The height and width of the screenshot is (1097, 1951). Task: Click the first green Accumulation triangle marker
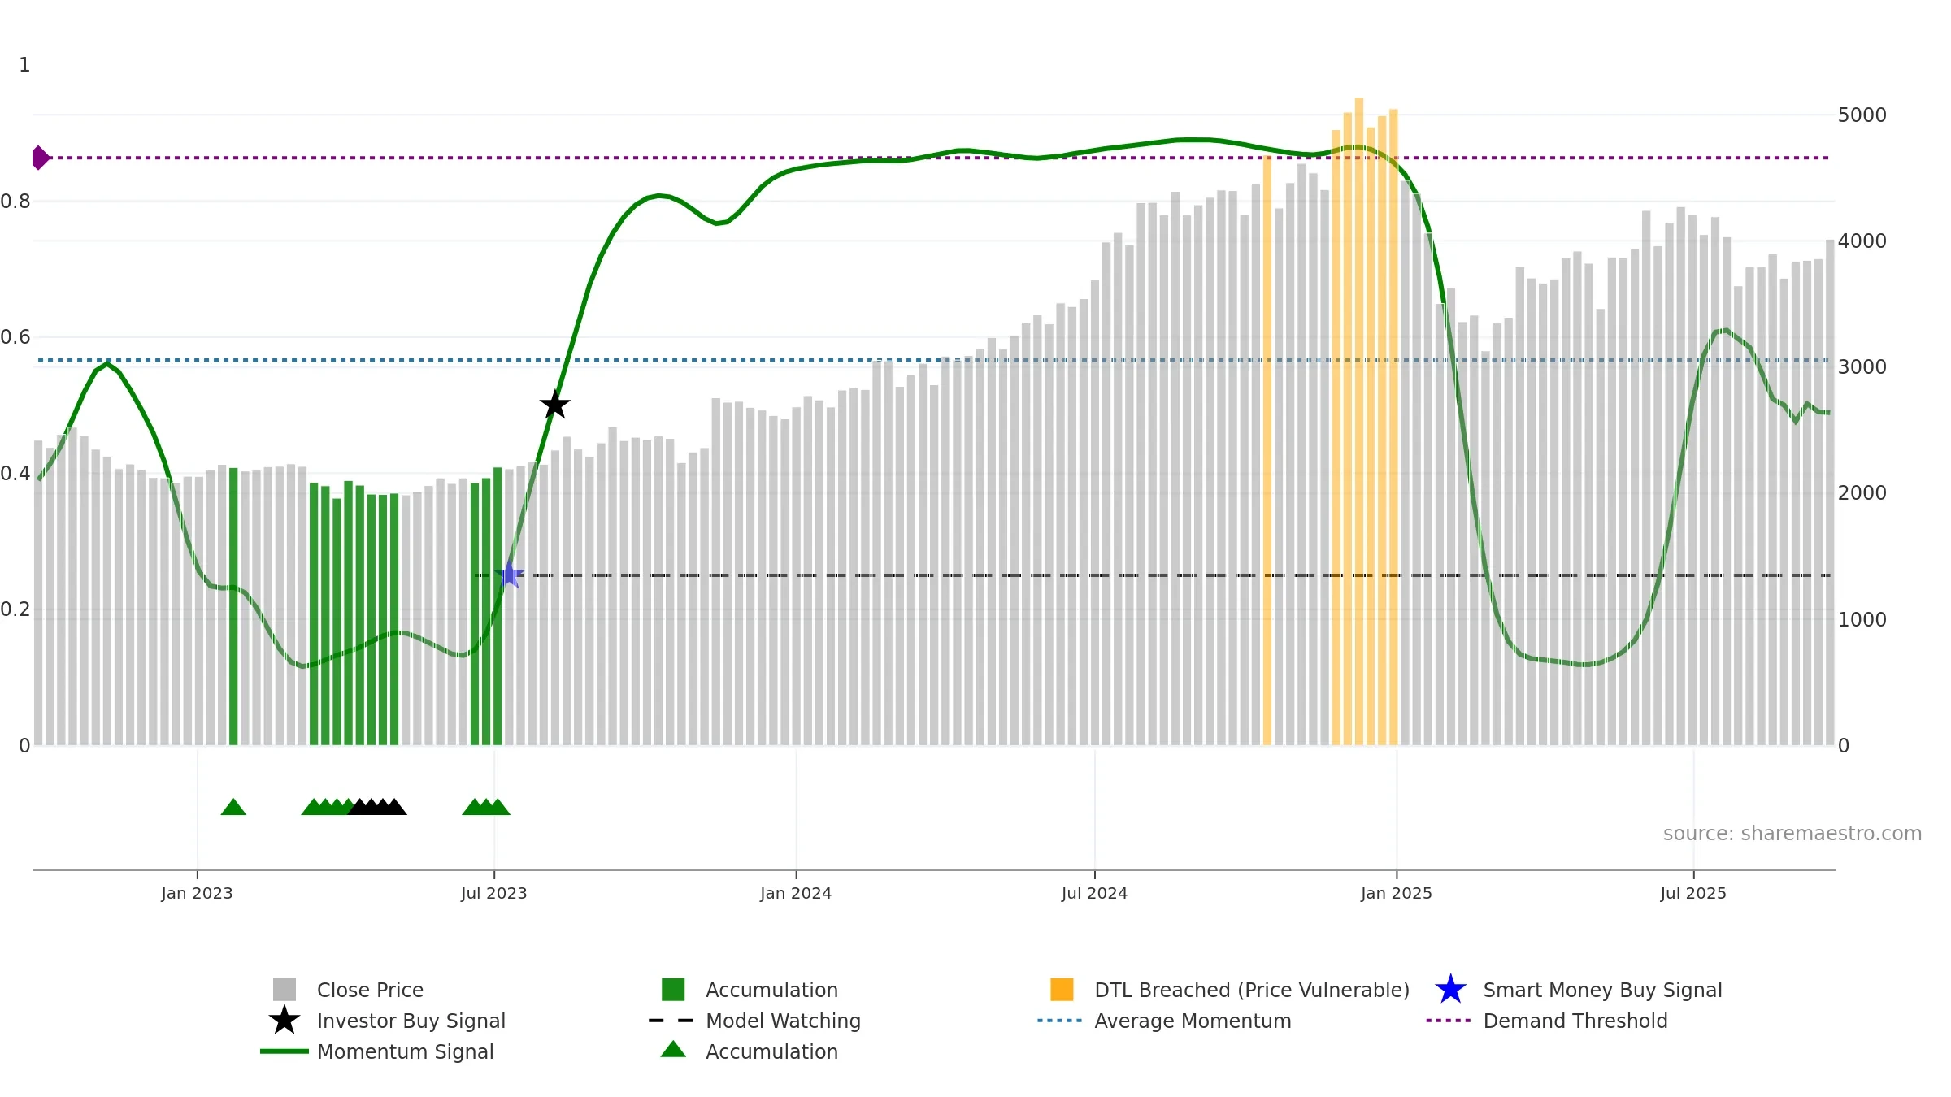pyautogui.click(x=233, y=807)
